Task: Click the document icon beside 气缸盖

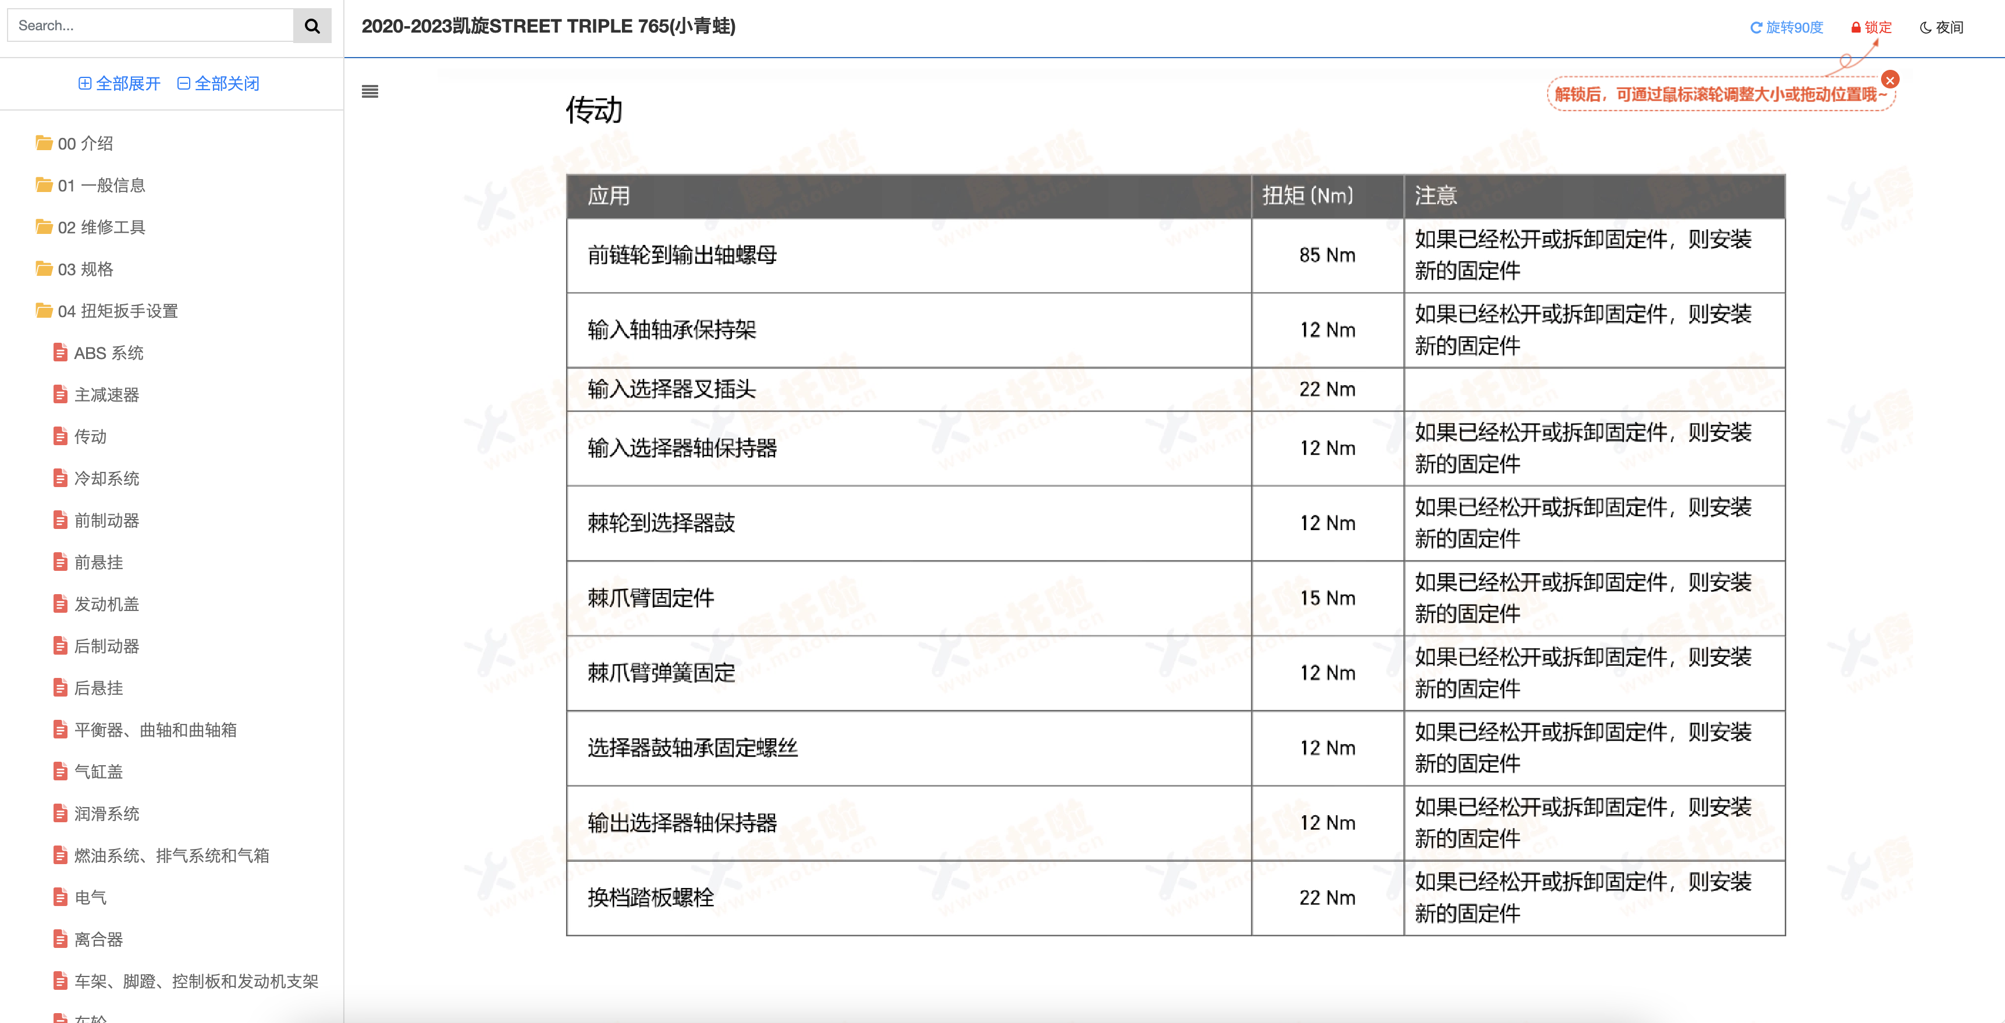Action: (60, 772)
